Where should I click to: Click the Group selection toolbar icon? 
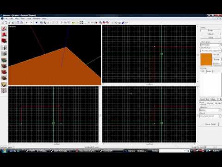(41, 23)
